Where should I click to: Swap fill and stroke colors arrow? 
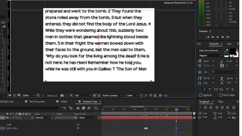click(x=237, y=50)
